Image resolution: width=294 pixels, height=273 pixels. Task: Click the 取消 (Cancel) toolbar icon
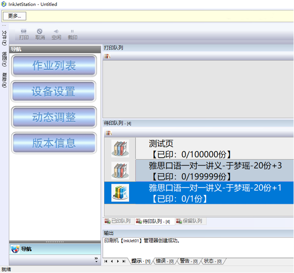tap(40, 34)
